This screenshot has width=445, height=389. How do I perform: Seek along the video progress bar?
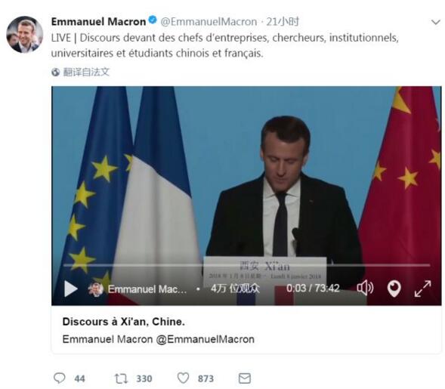point(246,265)
